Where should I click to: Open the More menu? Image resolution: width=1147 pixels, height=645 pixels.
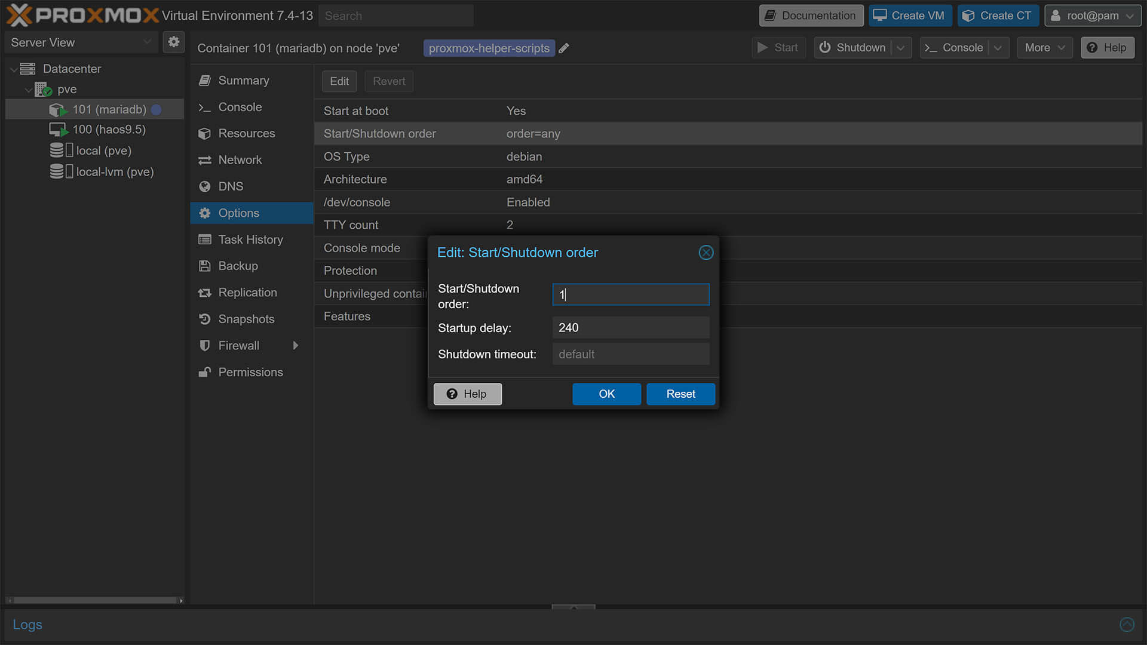tap(1044, 47)
